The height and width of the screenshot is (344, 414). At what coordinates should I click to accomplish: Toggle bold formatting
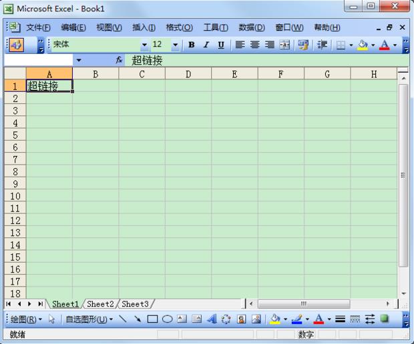192,45
